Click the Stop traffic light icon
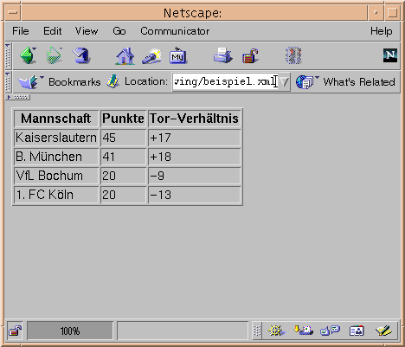405x347 pixels. coord(293,55)
